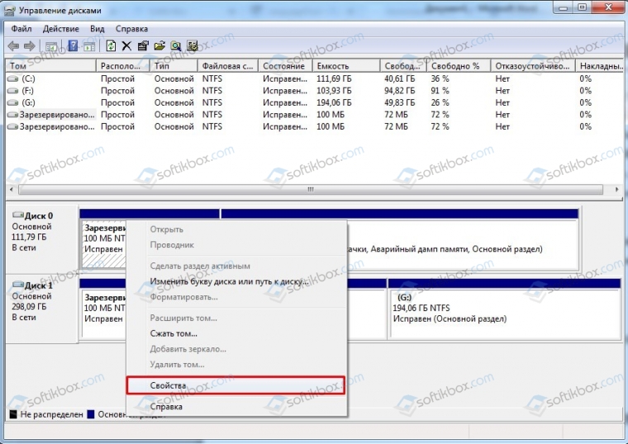Click free percent cell "36 %"
Image resolution: width=628 pixels, height=444 pixels.
(x=440, y=78)
